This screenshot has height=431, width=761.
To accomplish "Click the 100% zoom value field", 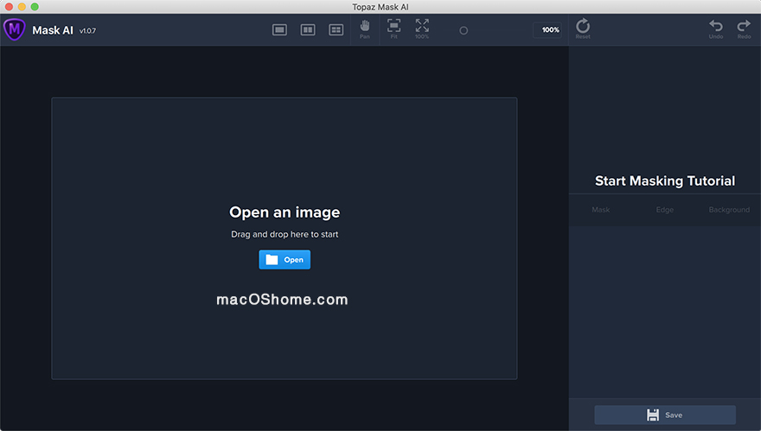I will pyautogui.click(x=548, y=30).
